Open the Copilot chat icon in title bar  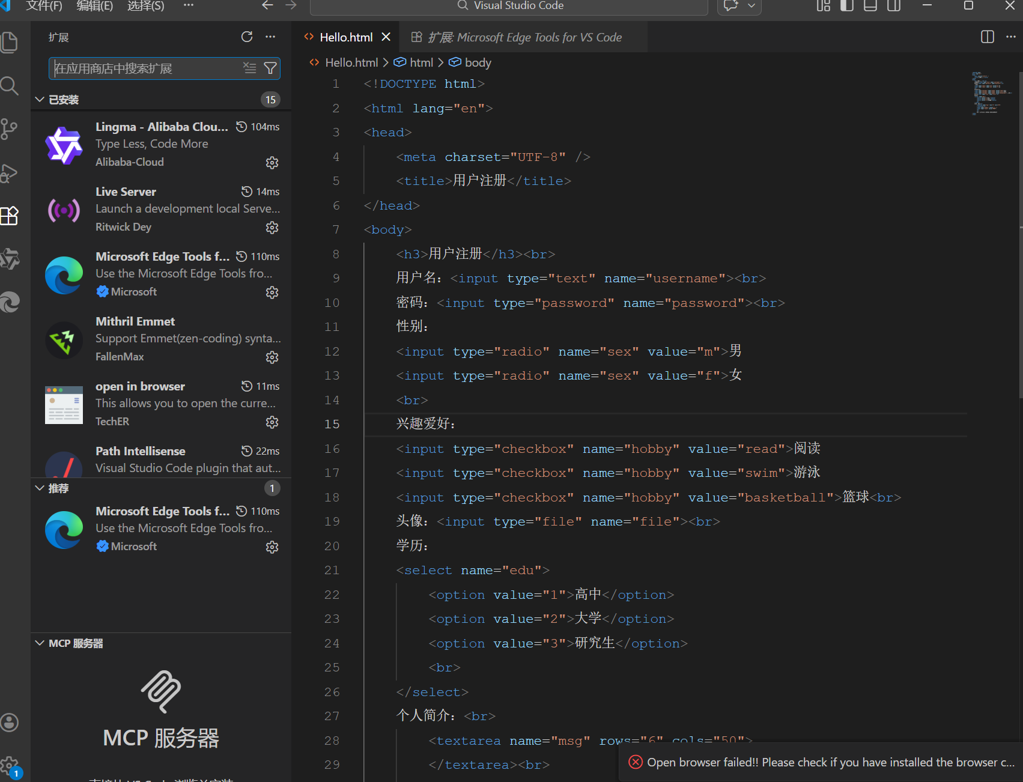click(731, 5)
